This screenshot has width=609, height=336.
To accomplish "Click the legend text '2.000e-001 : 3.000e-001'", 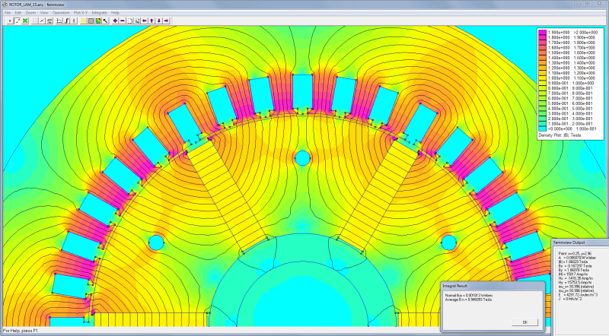I will pyautogui.click(x=570, y=119).
